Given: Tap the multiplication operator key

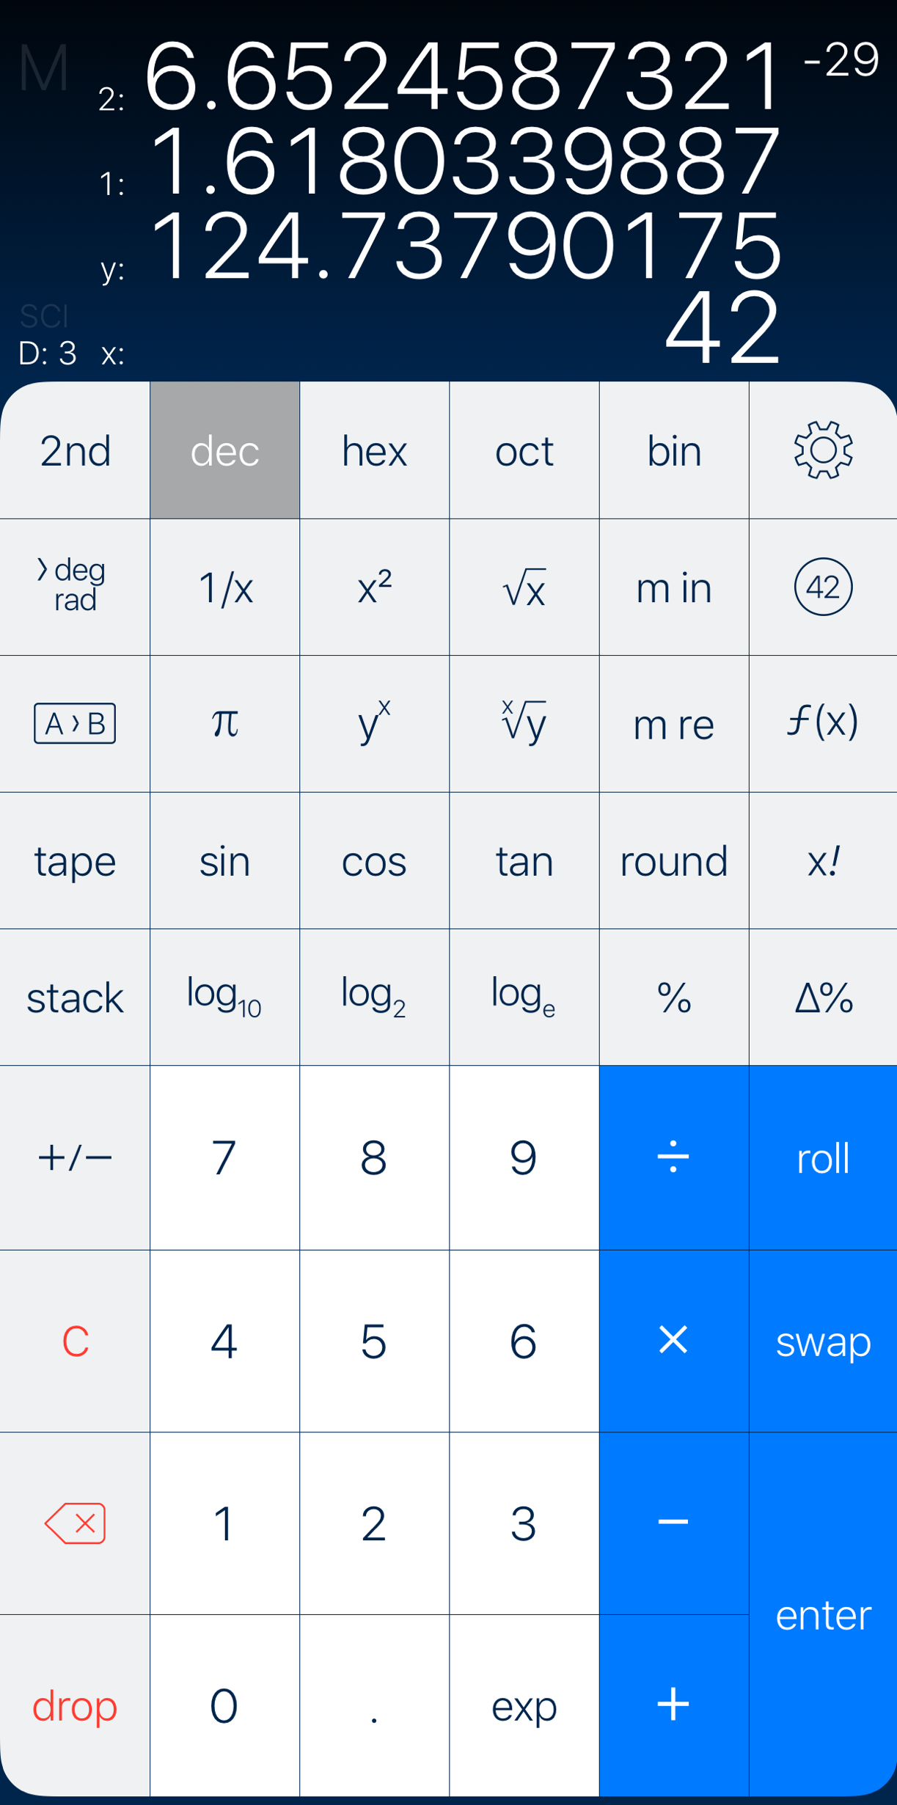Looking at the screenshot, I should click(673, 1341).
